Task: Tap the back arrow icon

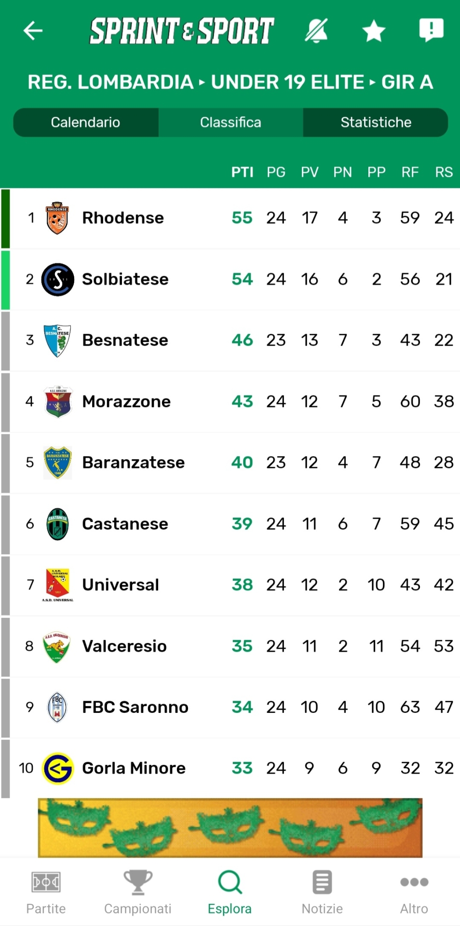Action: click(33, 31)
